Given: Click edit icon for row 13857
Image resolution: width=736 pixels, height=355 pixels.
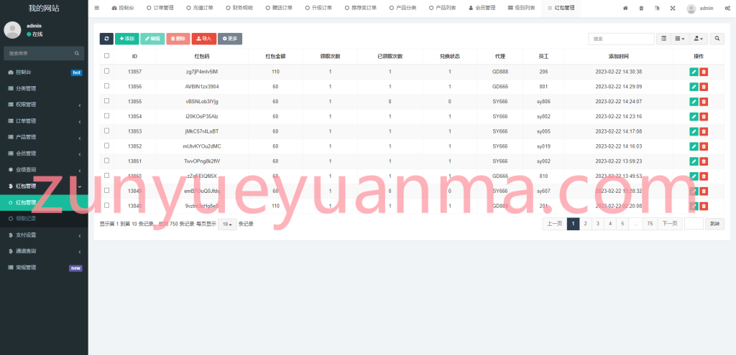Looking at the screenshot, I should pos(694,72).
